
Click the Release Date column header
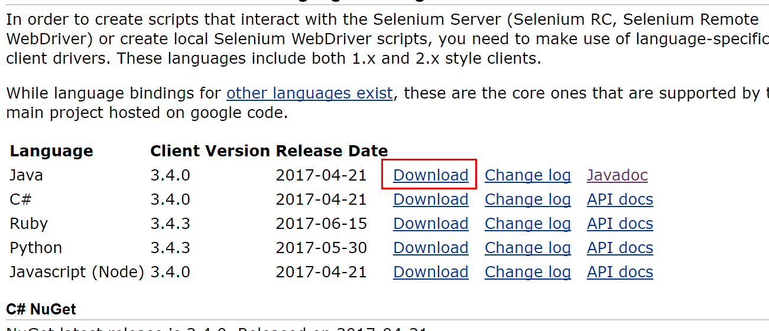[x=332, y=151]
